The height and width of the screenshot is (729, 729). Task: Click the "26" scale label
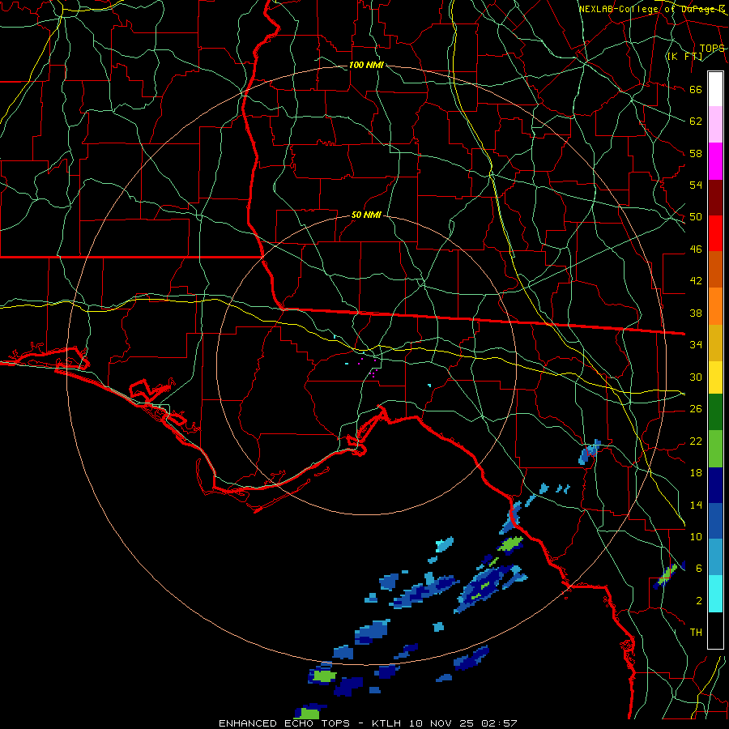(696, 409)
